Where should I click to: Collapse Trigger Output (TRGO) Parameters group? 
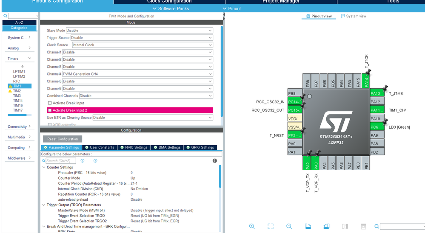[44, 205]
